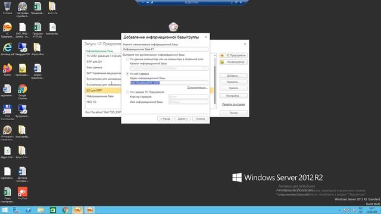Click the infobase name input field
381x214 pixels.
[x=165, y=49]
